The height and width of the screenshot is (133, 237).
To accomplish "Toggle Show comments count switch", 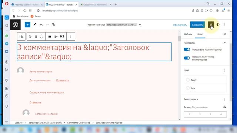I will (187, 58).
